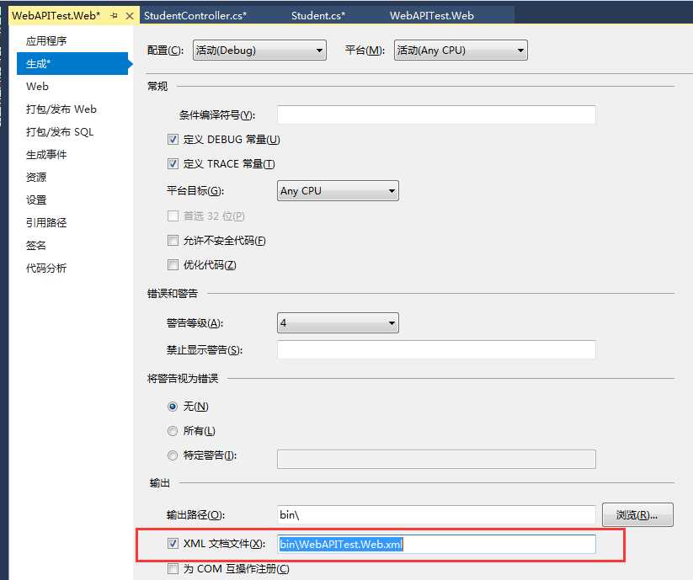Open the 签名 page
This screenshot has height=580, width=693.
[36, 246]
